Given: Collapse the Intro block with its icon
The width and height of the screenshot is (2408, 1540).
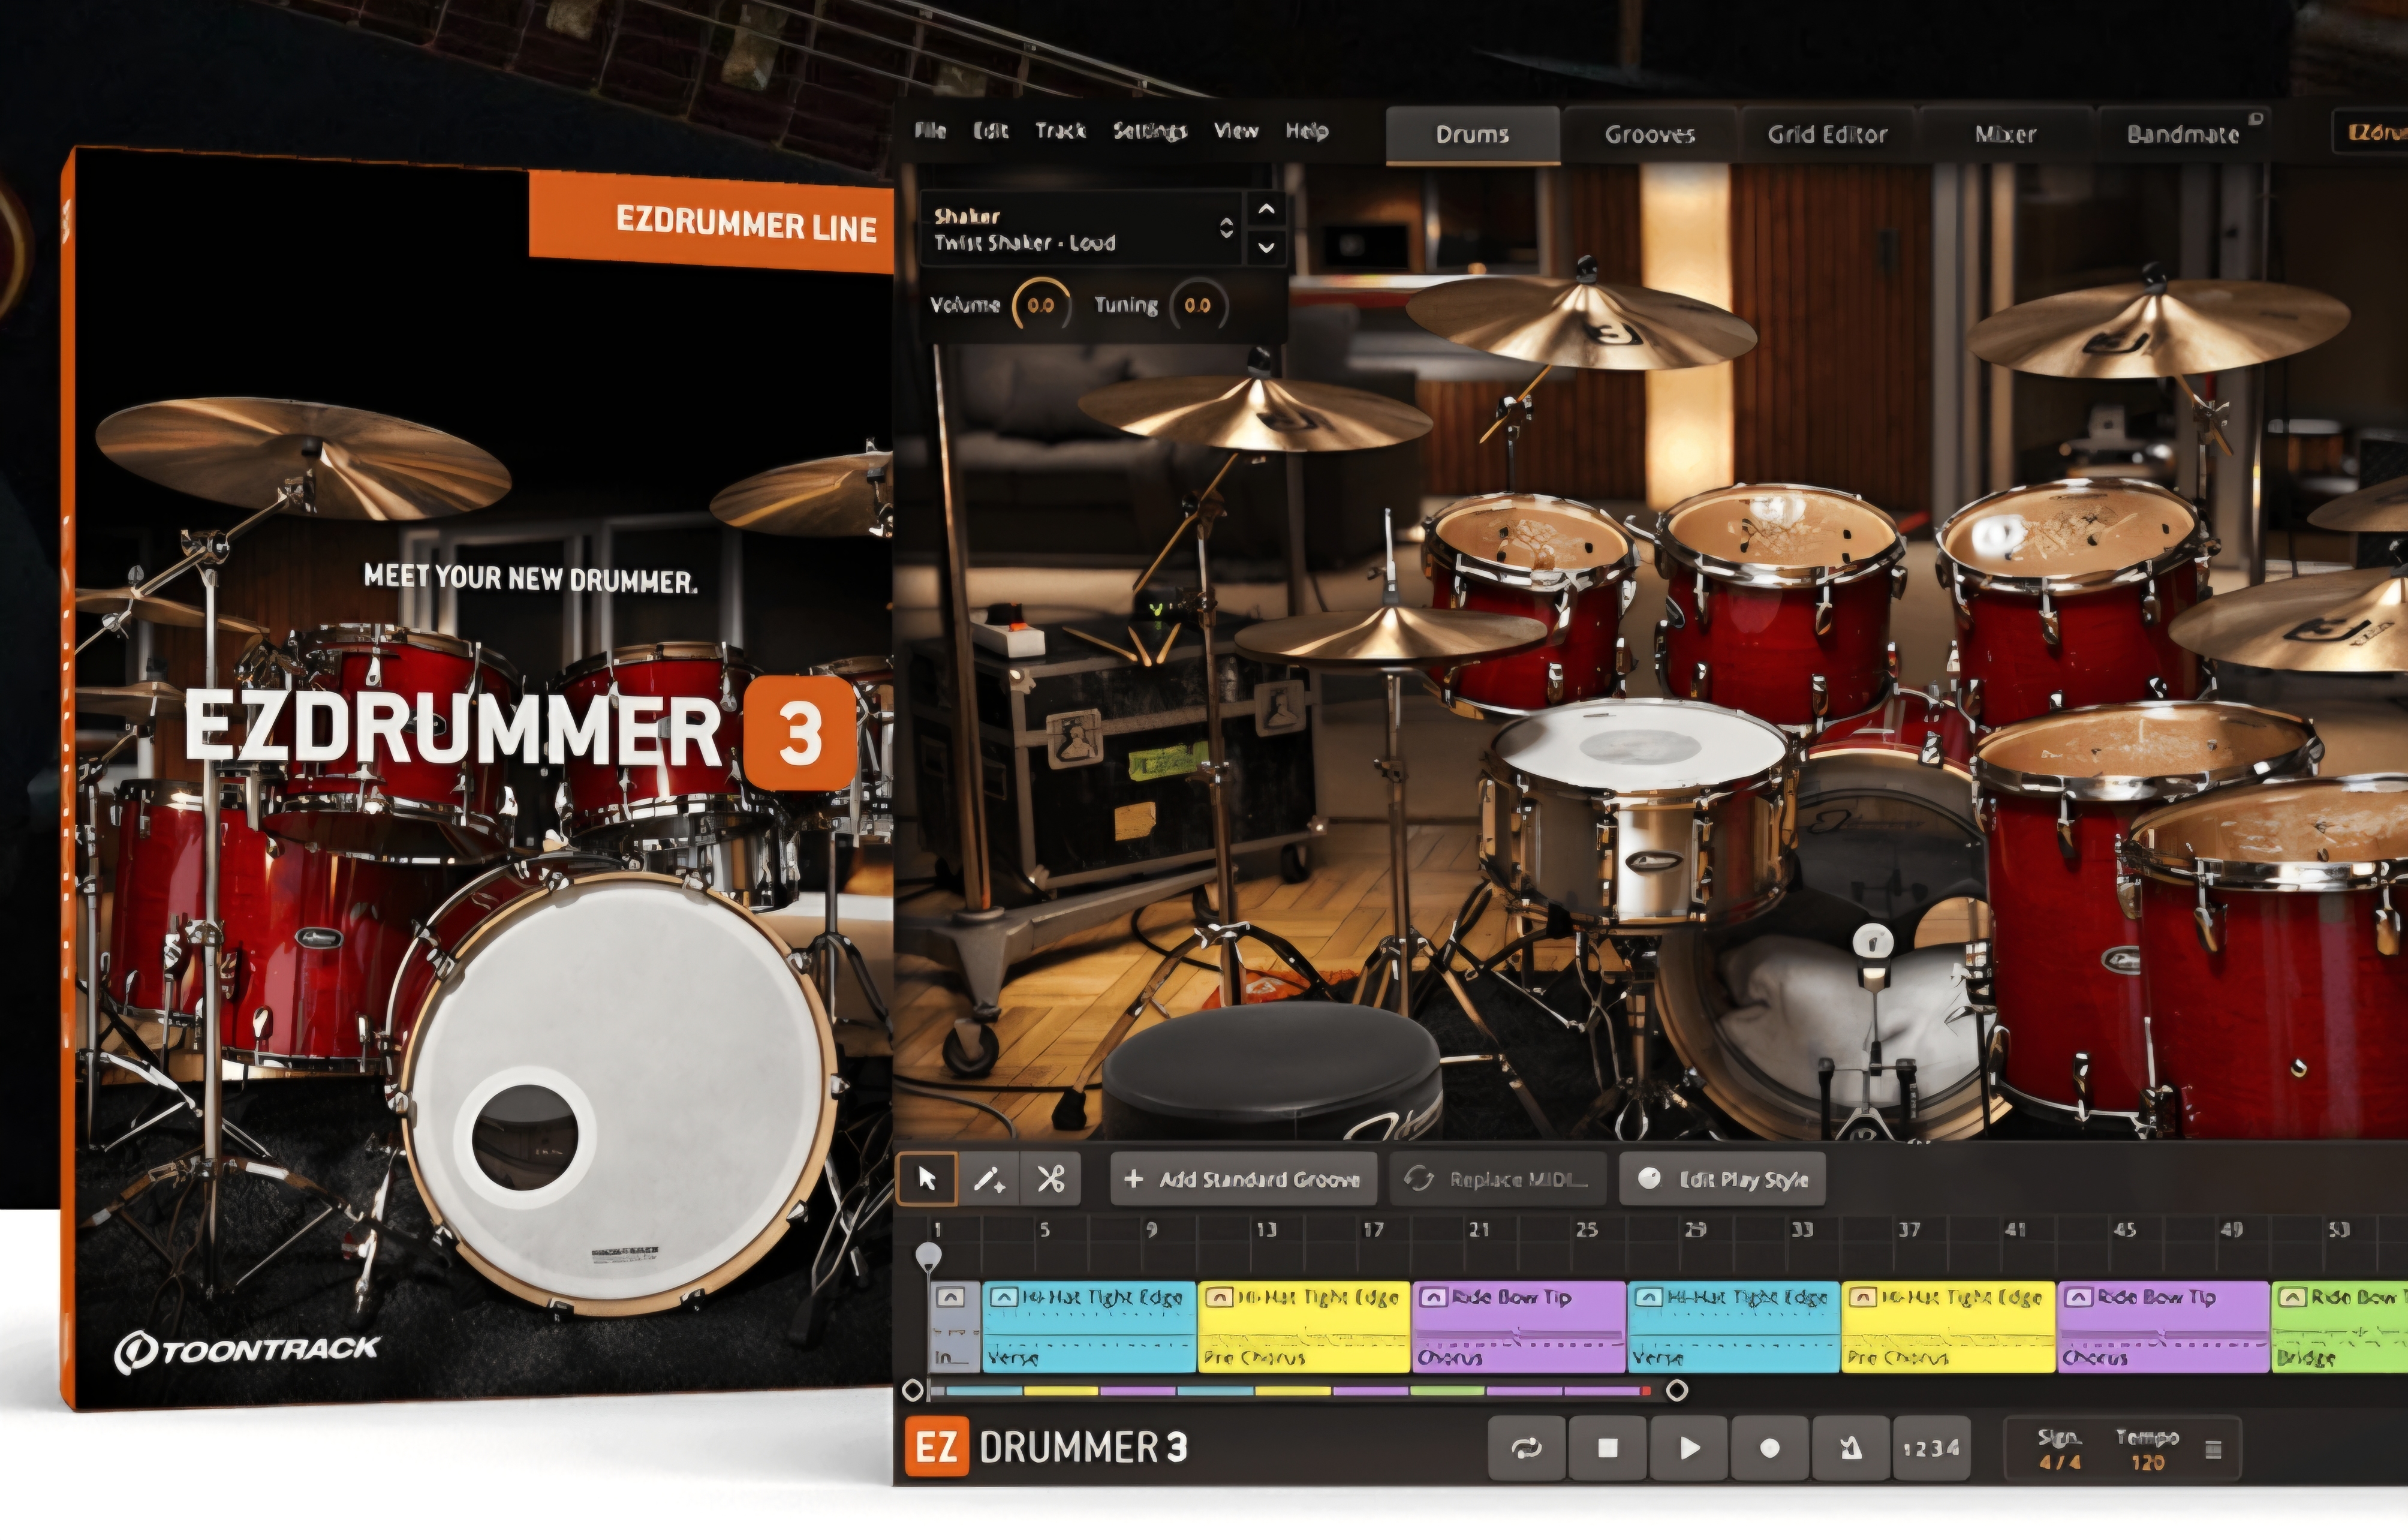Looking at the screenshot, I should 950,1298.
